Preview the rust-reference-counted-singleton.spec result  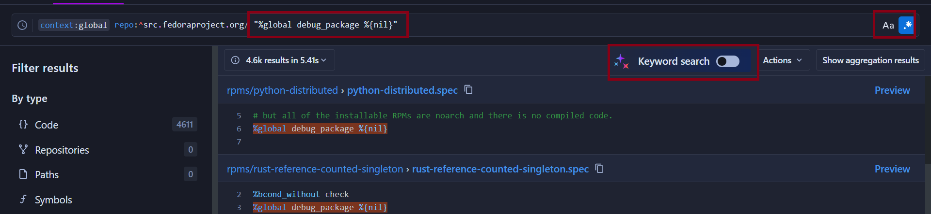coord(892,169)
